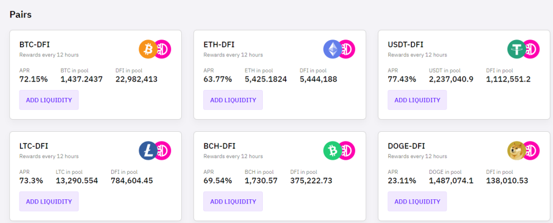Click the green Tether USDT icon
The height and width of the screenshot is (223, 553).
tap(516, 49)
